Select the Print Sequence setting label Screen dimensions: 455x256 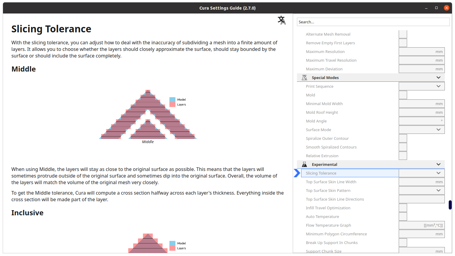pos(319,86)
